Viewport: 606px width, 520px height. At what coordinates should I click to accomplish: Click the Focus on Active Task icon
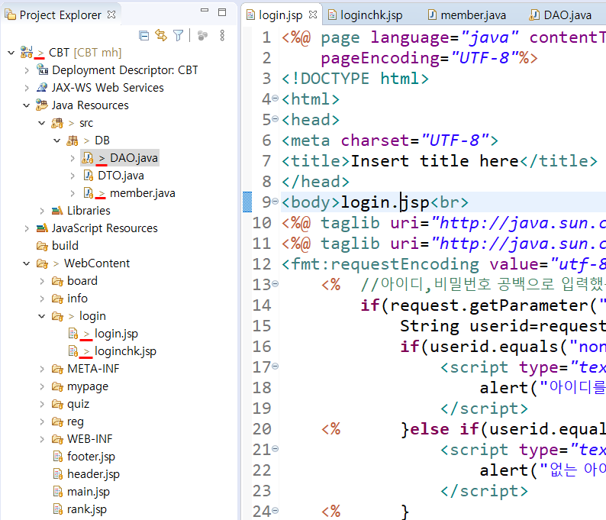pos(202,36)
